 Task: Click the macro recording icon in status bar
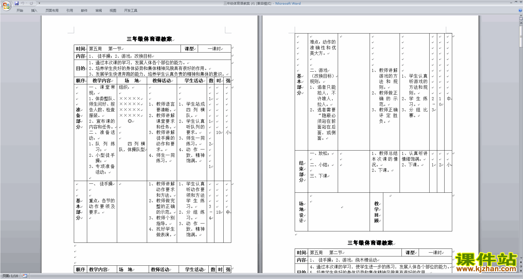tap(25, 276)
